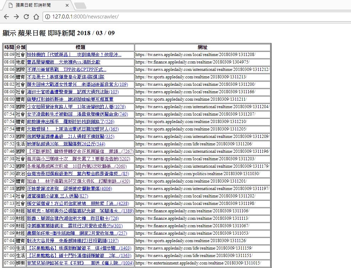Open the 財經 headline ending with (1389)

coord(80,211)
